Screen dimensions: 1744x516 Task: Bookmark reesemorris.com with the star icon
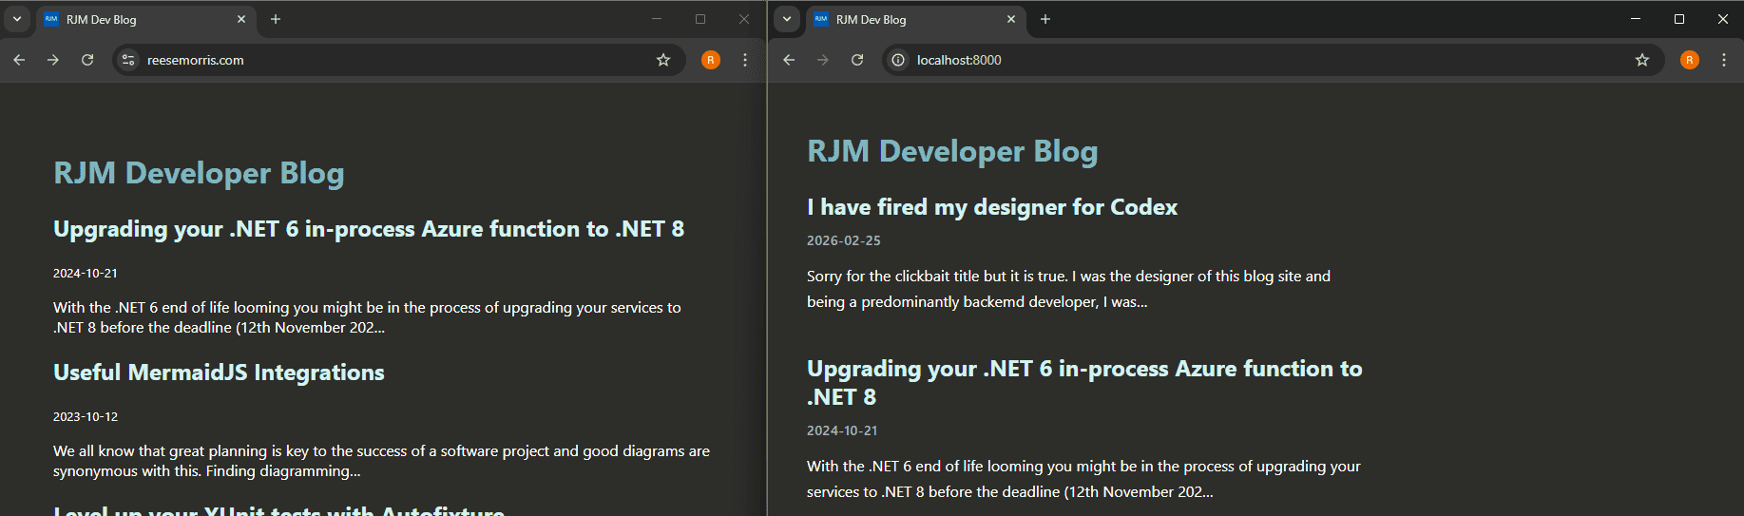663,60
